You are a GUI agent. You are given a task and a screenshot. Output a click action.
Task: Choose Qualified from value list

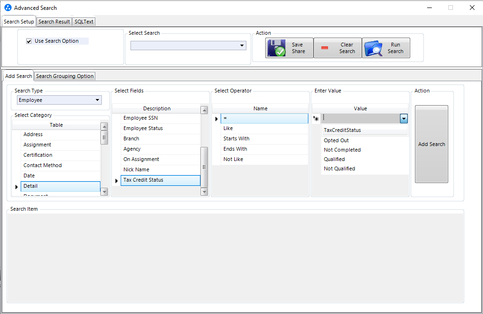coord(365,159)
